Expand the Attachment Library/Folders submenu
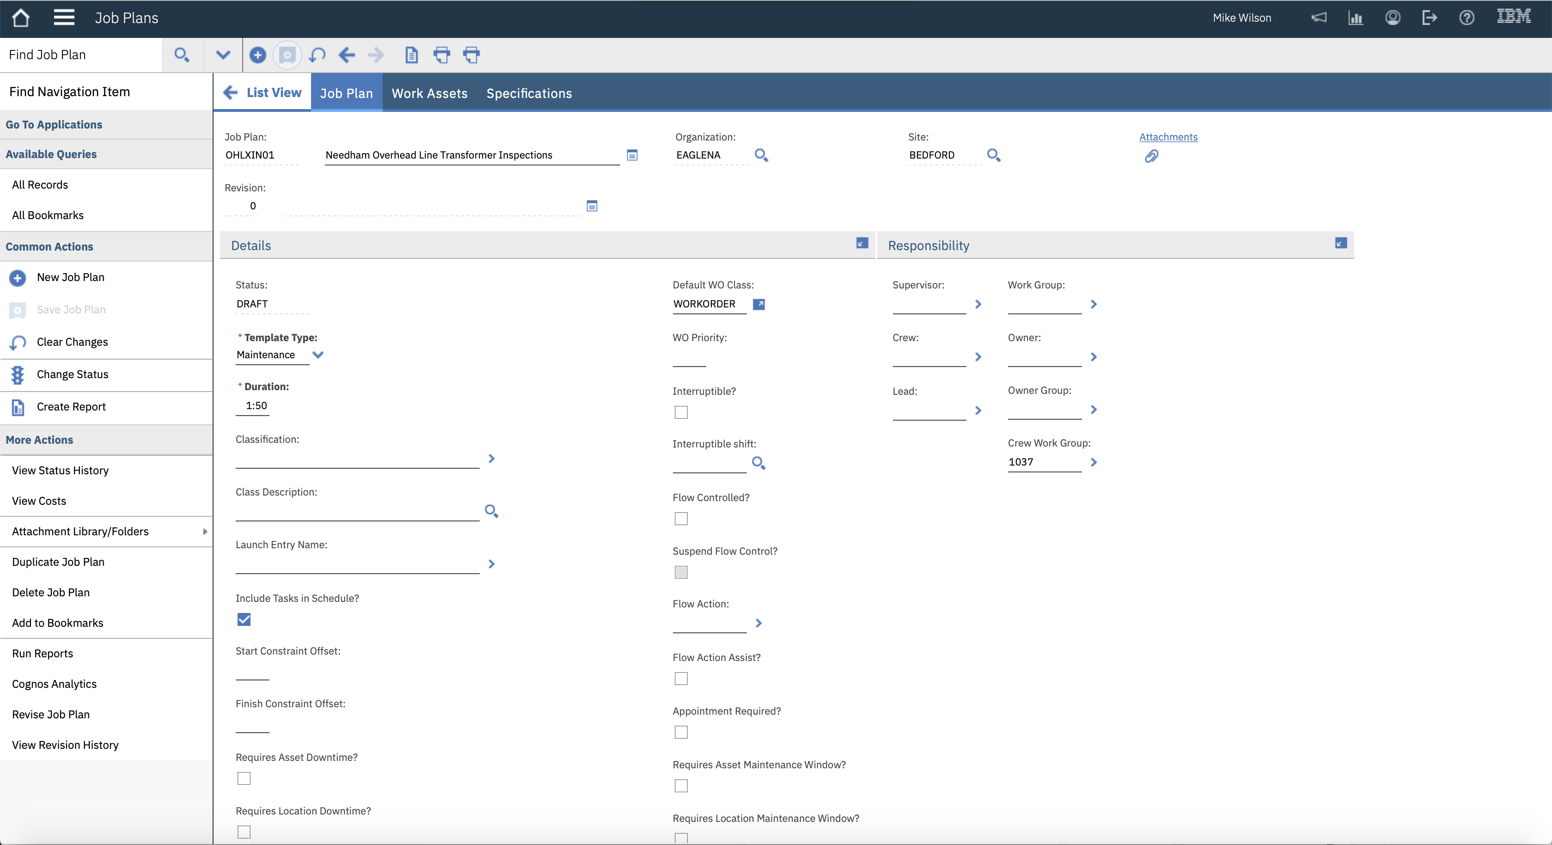Screen dimensions: 1552x845 [x=205, y=532]
